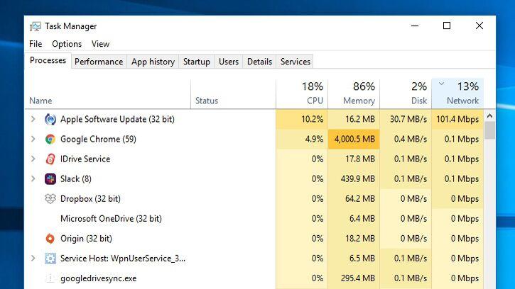
Task: Select the Dropbox process icon
Action: coord(50,199)
